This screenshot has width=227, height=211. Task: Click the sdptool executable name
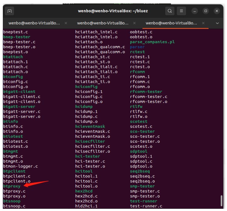coord(138,152)
